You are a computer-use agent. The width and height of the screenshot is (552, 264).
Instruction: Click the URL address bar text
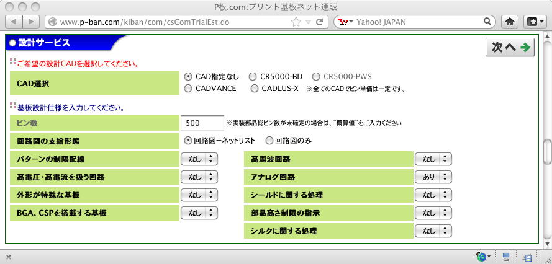(x=144, y=22)
